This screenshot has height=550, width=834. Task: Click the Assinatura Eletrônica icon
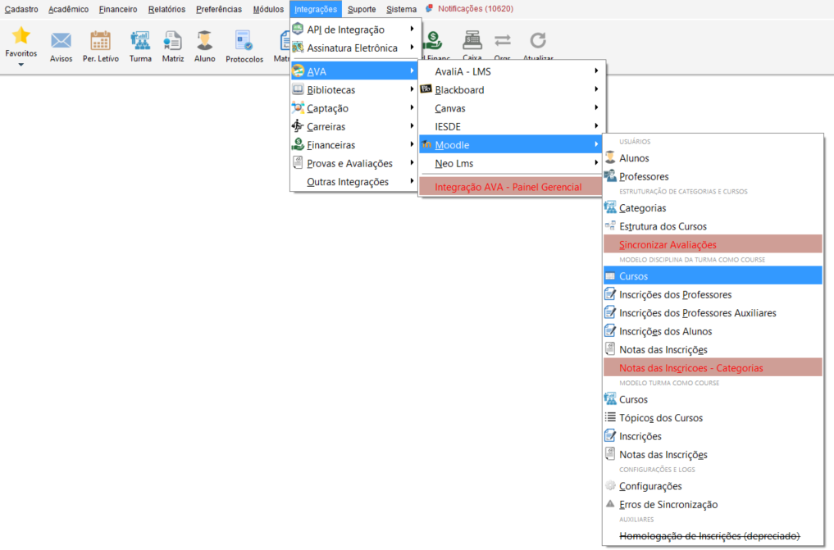coord(298,48)
